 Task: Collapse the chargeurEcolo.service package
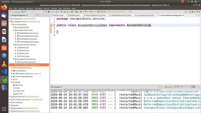(14, 59)
